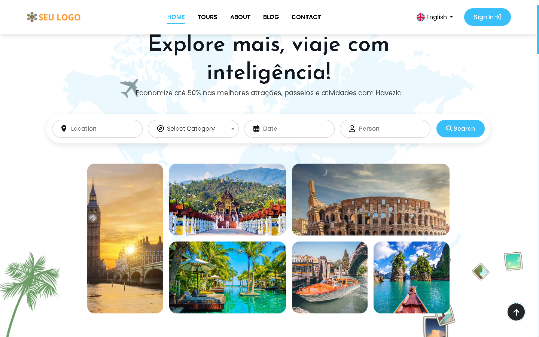
Task: Click the calendar icon in Date field
Action: [x=256, y=129]
